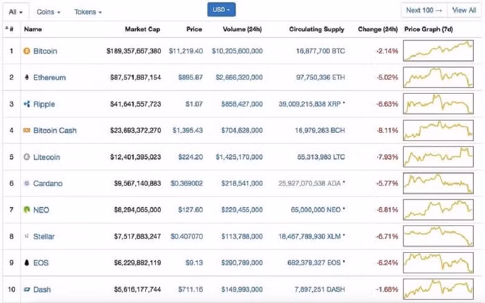This screenshot has height=303, width=485.
Task: Expand the Coins dropdown menu
Action: coord(48,12)
